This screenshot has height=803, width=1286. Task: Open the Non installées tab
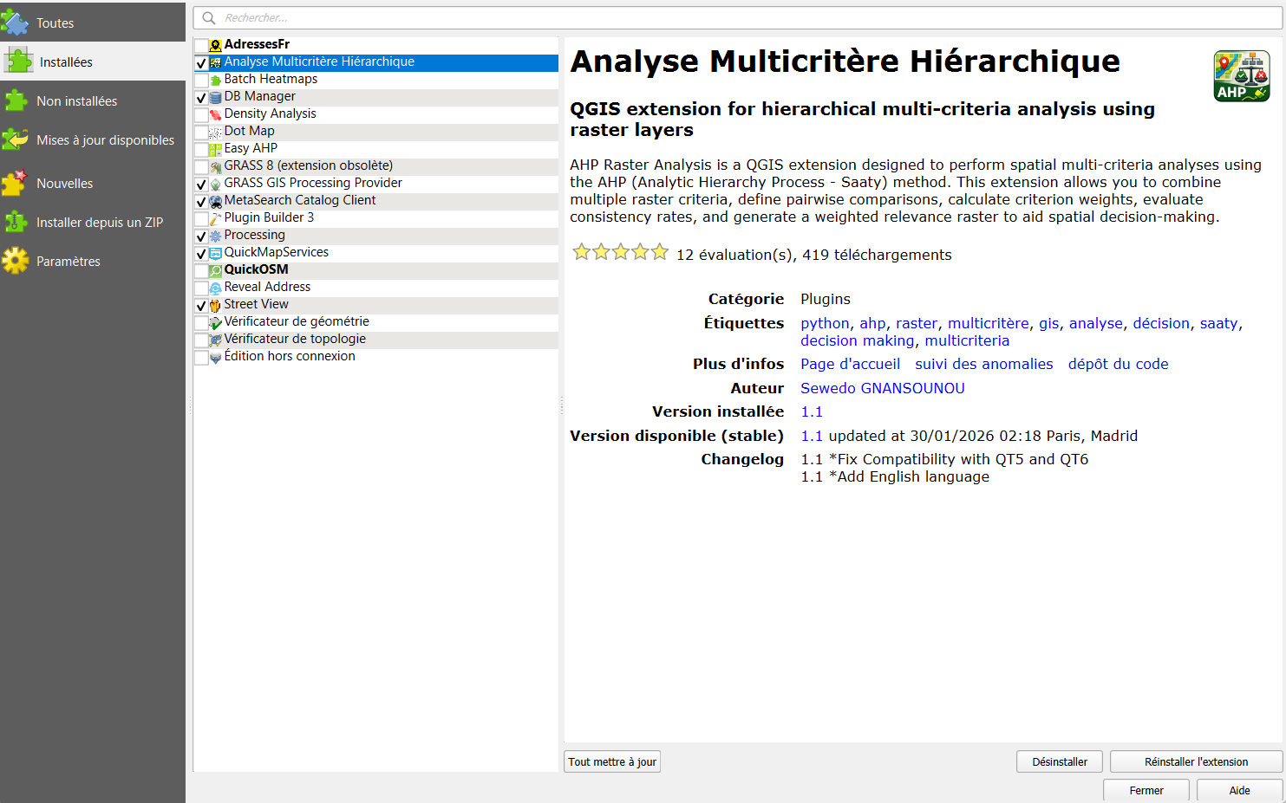coord(76,101)
